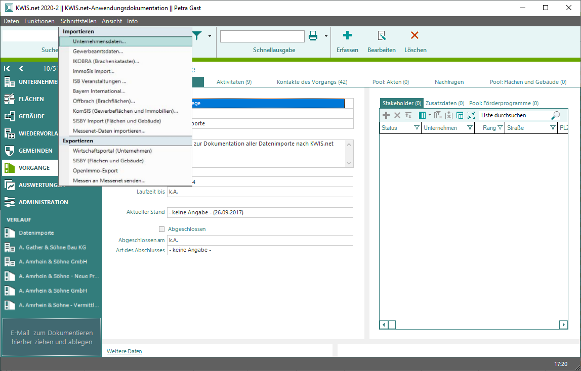Click the Liste durchsuchen search field
The height and width of the screenshot is (371, 581).
point(515,115)
